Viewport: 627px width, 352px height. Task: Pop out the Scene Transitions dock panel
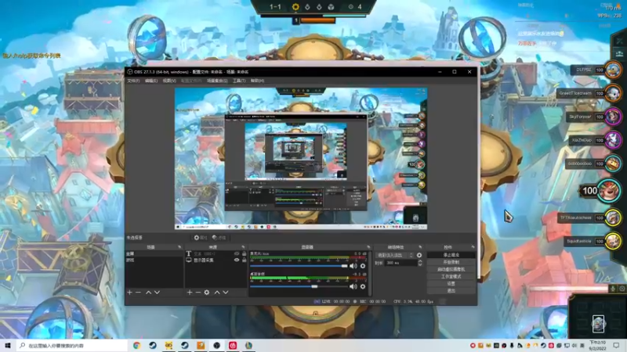[x=420, y=247]
